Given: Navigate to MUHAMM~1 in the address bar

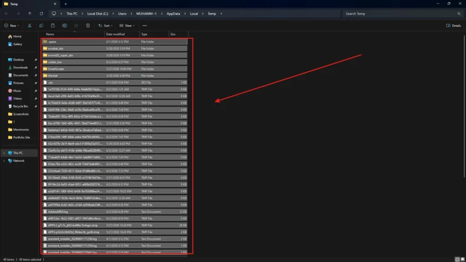Looking at the screenshot, I should [x=146, y=14].
